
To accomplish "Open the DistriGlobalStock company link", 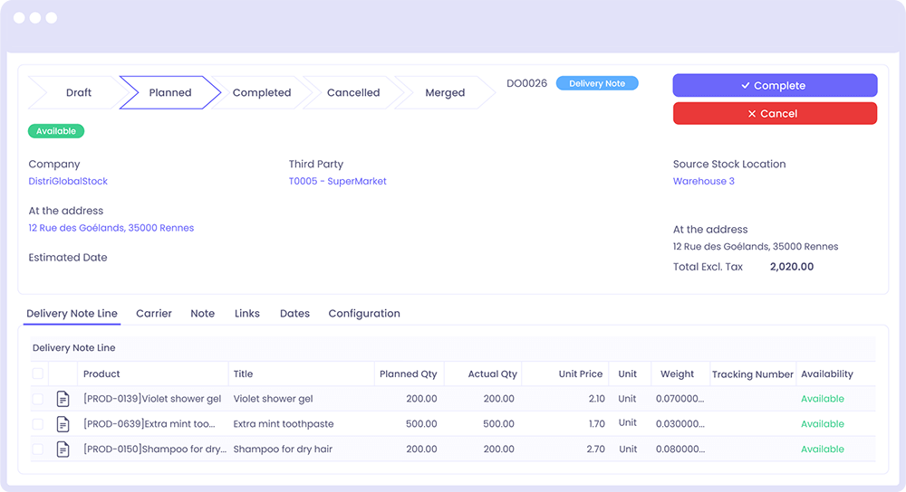I will pyautogui.click(x=68, y=181).
